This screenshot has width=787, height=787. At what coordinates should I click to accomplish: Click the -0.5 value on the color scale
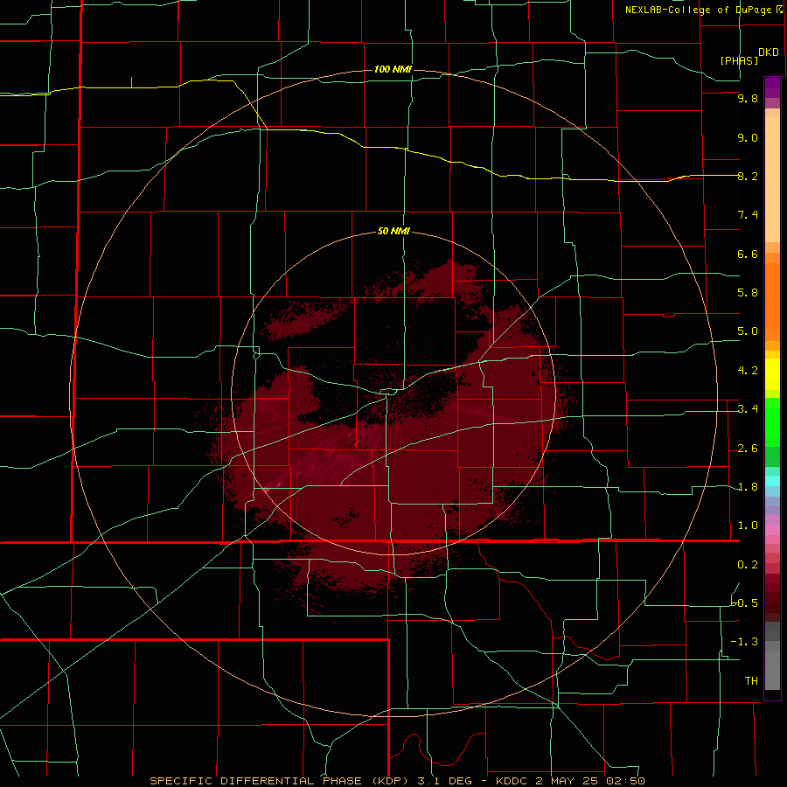[744, 603]
